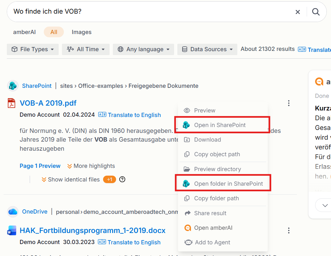Click 'Freigegebene Dokumente' breadcrumb text
Image resolution: width=331 pixels, height=256 pixels.
point(163,86)
